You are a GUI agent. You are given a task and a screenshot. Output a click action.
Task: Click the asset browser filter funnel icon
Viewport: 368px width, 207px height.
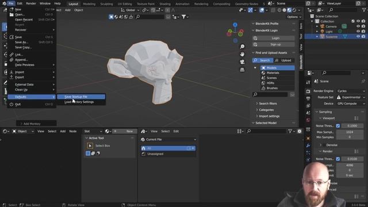tap(290, 132)
